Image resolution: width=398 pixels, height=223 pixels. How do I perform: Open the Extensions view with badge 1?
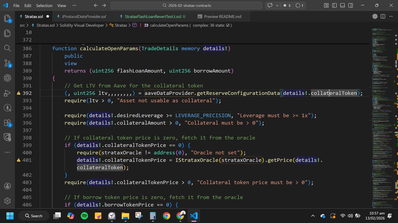8,123
